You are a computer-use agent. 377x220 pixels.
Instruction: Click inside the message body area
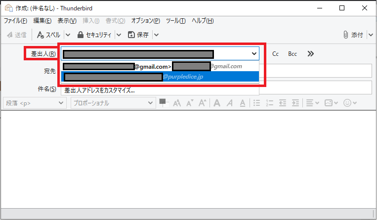(189, 159)
